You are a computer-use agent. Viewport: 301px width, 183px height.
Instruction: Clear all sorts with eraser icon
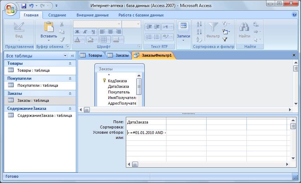pos(199,40)
